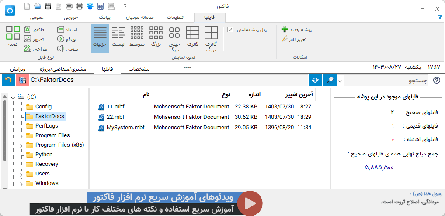
Task: Click the جستجو search input field
Action: coord(386,81)
